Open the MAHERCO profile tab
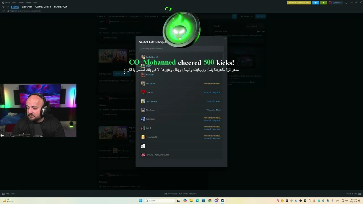 click(60, 7)
